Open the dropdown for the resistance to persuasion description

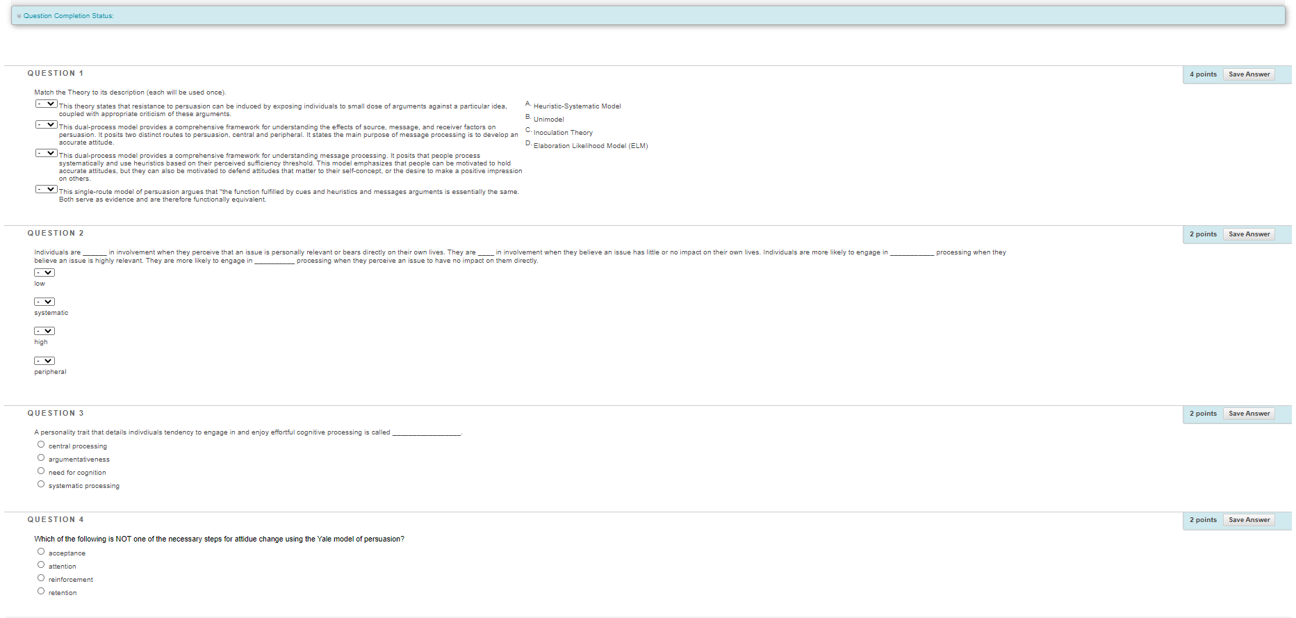pyautogui.click(x=47, y=104)
